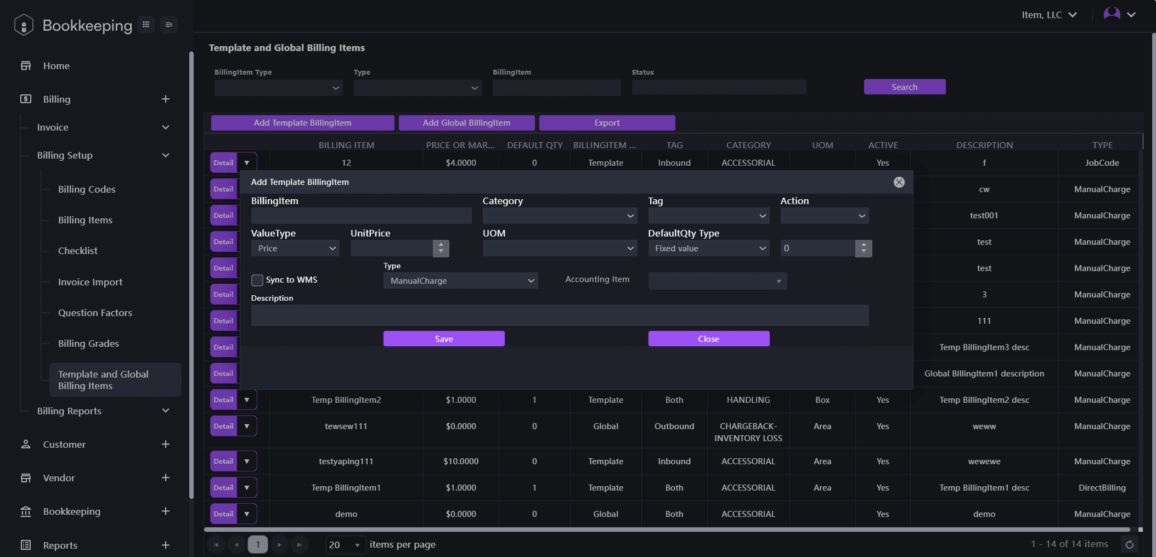1156x557 pixels.
Task: Click the Reports list icon
Action: (26, 545)
